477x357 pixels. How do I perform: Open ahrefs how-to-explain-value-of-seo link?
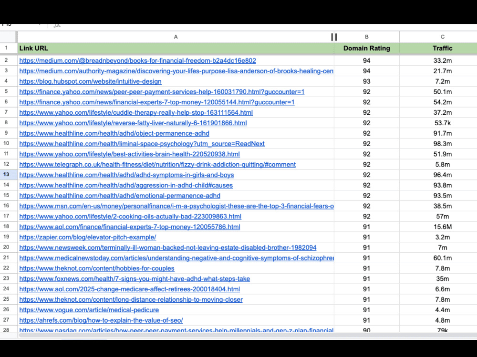pyautogui.click(x=101, y=320)
